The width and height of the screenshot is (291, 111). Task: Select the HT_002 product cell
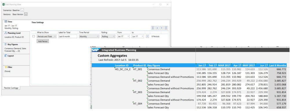pos(137,81)
